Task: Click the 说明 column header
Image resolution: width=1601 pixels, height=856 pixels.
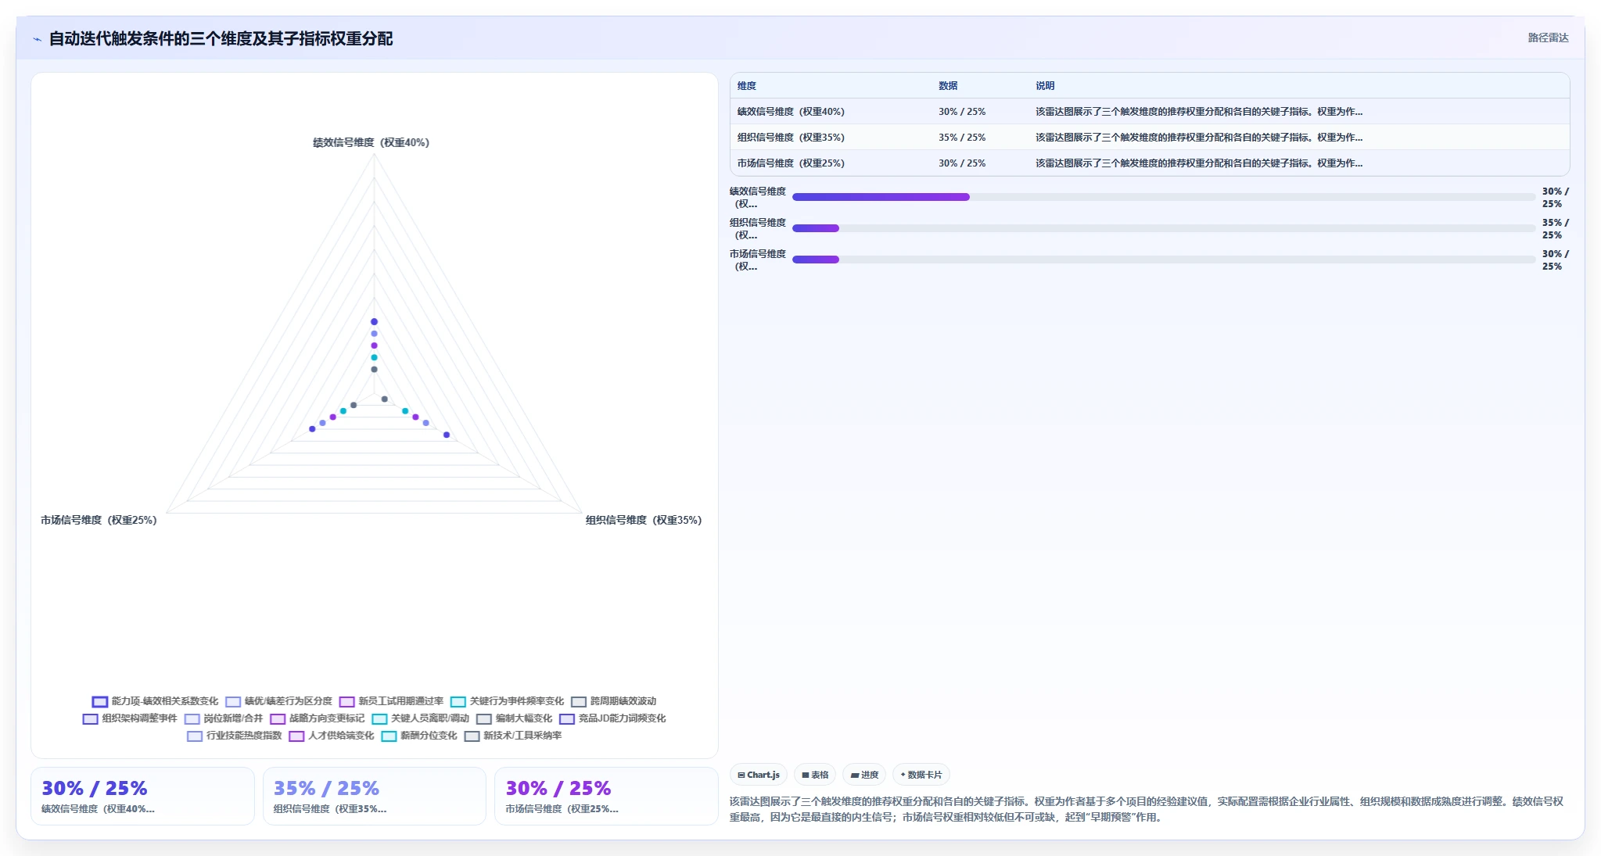Action: click(1045, 86)
